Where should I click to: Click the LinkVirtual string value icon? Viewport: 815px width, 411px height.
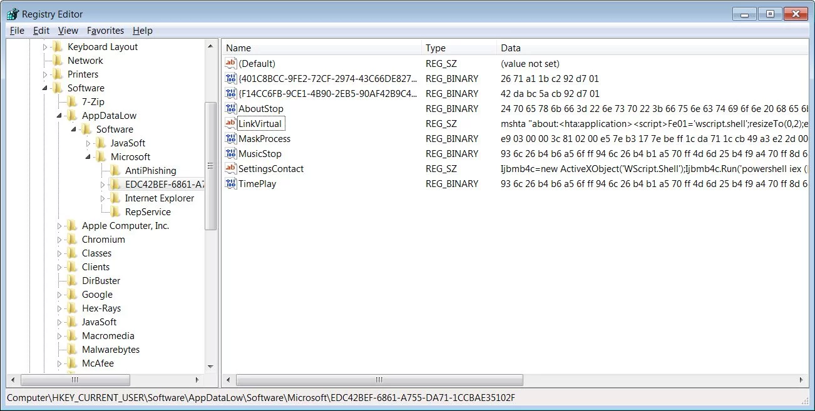click(231, 124)
